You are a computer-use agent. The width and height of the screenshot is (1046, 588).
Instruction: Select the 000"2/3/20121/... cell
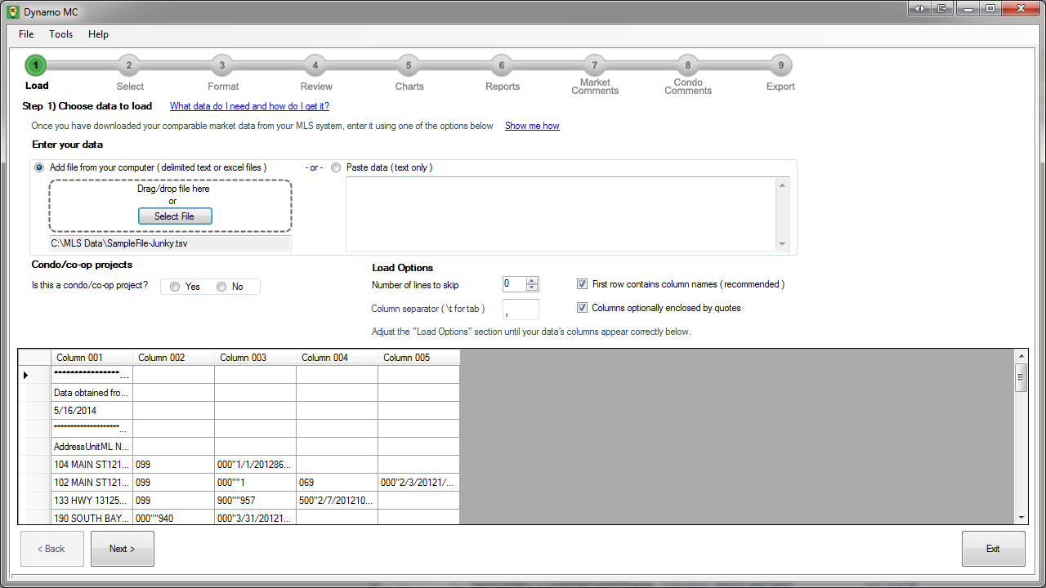pos(418,483)
